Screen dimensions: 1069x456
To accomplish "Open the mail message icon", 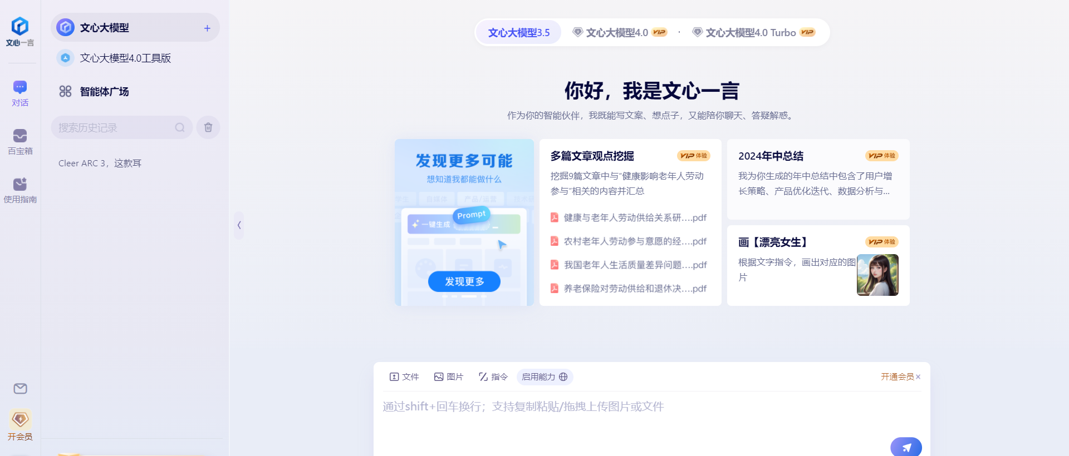I will pyautogui.click(x=20, y=389).
